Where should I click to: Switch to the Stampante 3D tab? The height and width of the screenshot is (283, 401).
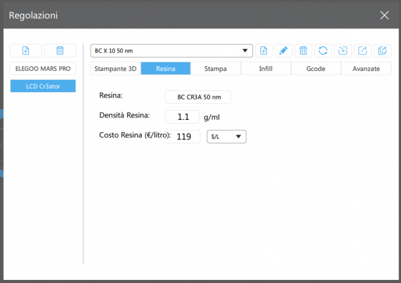point(115,69)
